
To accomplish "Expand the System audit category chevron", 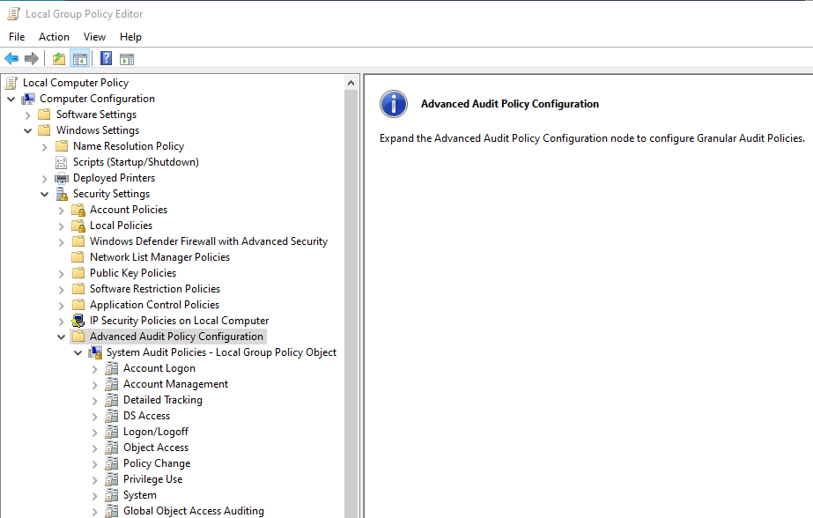I will 94,496.
